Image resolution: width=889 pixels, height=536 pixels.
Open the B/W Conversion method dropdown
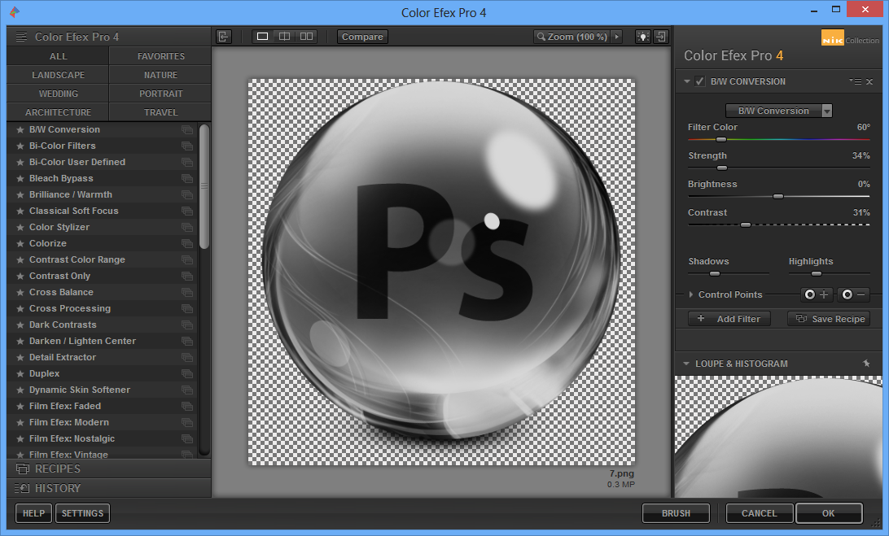[827, 111]
